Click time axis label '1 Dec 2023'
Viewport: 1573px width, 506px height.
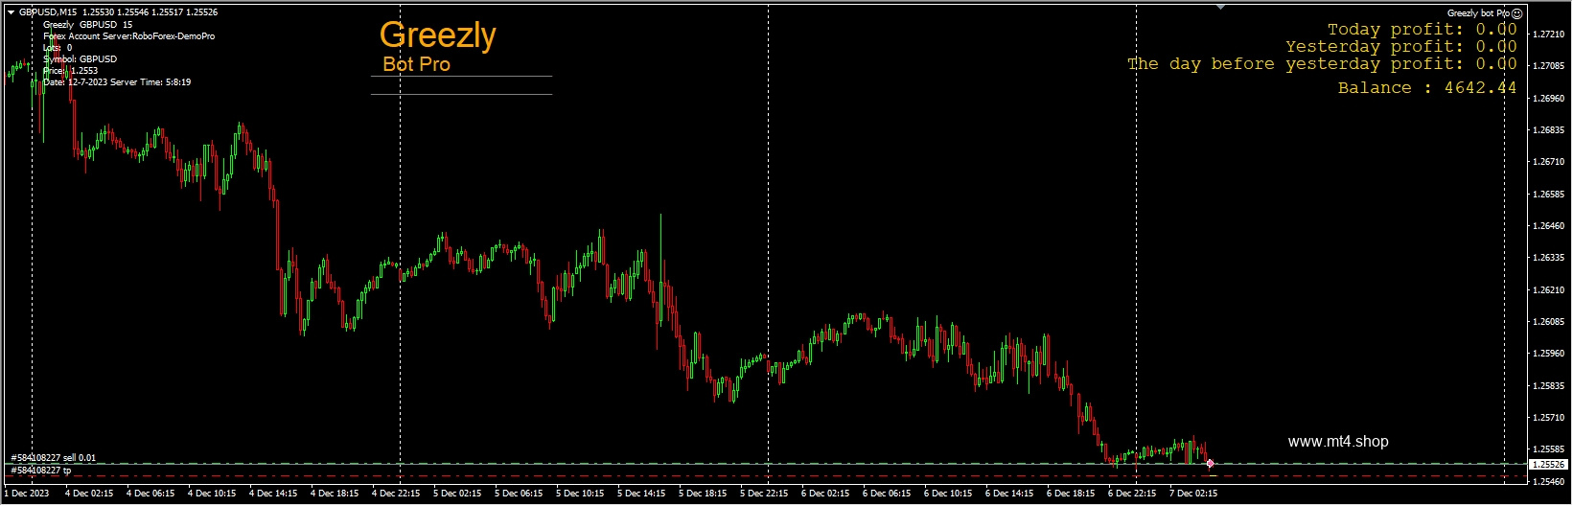click(27, 494)
